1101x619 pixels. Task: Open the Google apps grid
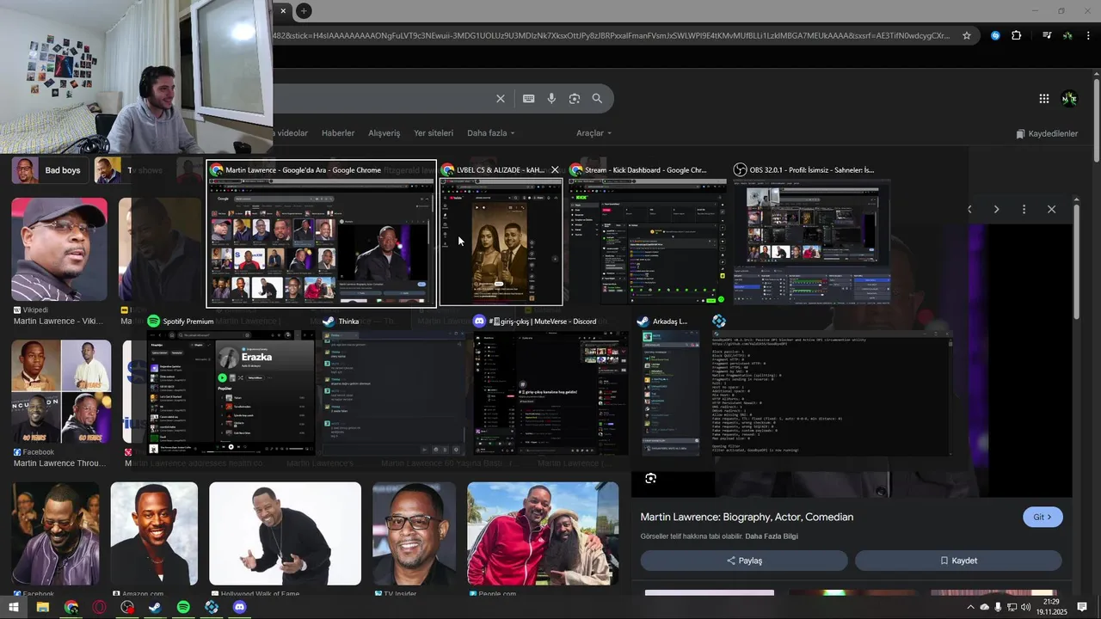(x=1043, y=99)
